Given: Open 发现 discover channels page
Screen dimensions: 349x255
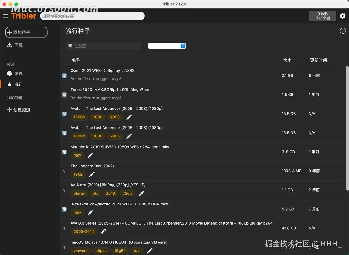Looking at the screenshot, I should (x=19, y=73).
